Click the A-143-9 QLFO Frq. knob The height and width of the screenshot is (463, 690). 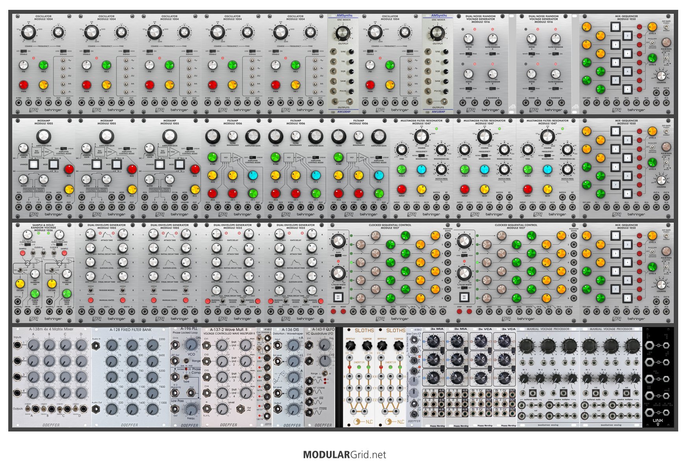pyautogui.click(x=325, y=345)
